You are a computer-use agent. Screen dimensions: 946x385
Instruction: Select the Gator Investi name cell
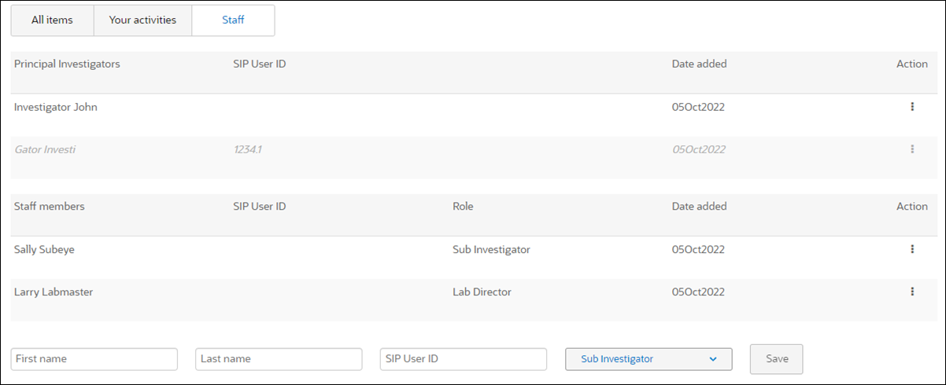coord(45,149)
